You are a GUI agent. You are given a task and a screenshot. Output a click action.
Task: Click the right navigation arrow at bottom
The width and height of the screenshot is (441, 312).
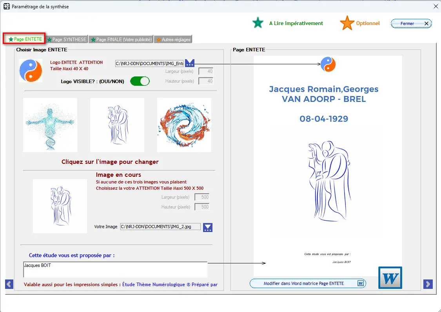pyautogui.click(x=428, y=284)
